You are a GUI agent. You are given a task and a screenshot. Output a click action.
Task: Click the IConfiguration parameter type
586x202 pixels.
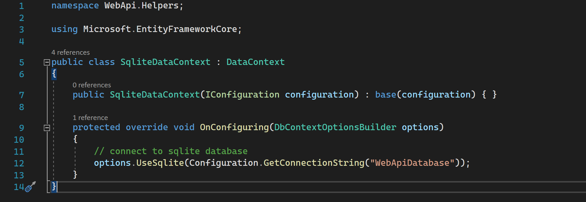(242, 95)
